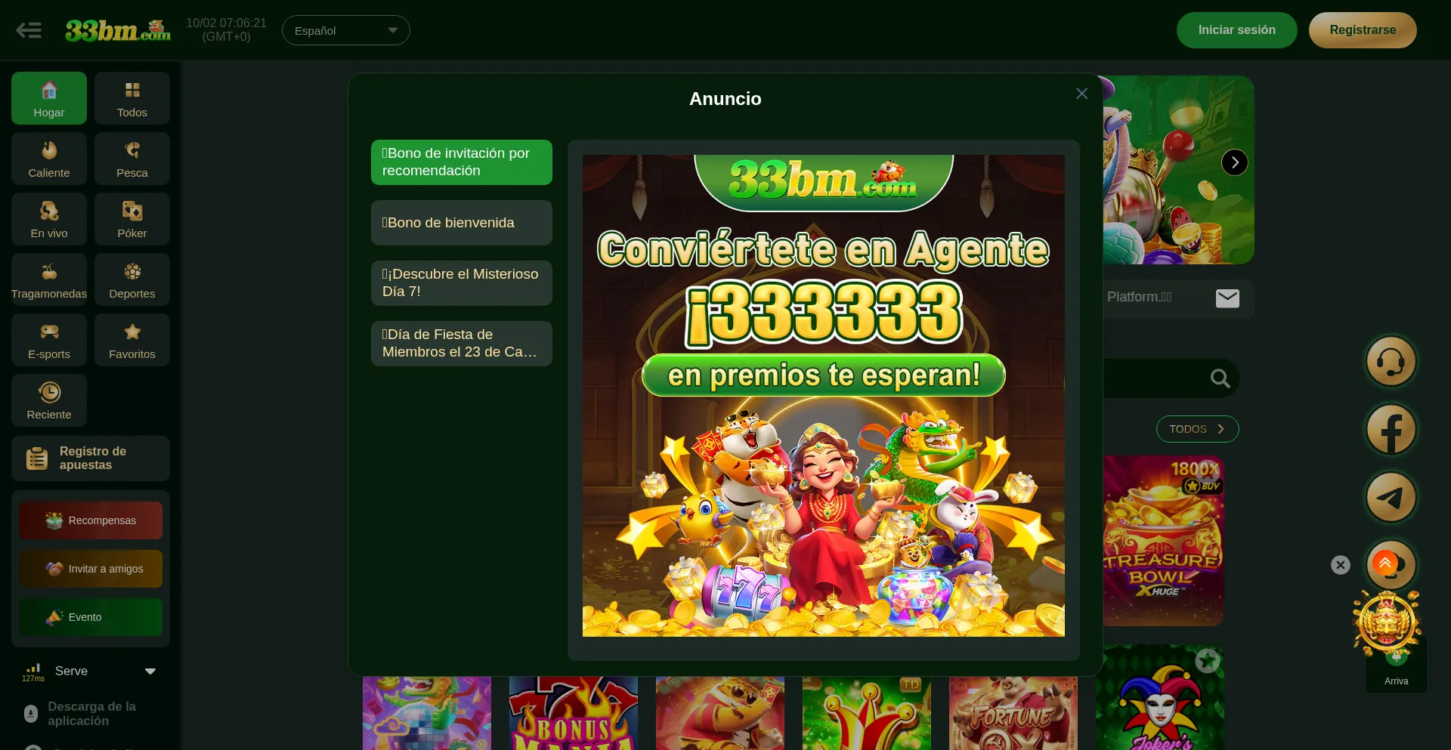The width and height of the screenshot is (1451, 750).
Task: Select the Bono de bienvenida announcement tab
Action: click(x=462, y=223)
